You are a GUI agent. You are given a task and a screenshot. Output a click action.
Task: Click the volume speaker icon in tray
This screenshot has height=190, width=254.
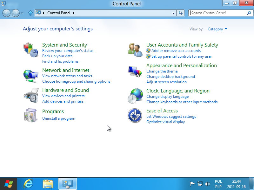coord(207,184)
